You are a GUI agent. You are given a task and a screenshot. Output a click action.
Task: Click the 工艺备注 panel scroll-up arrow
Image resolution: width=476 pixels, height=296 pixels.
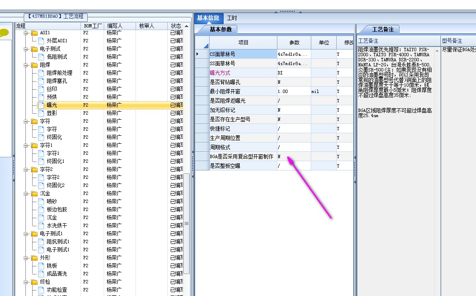[x=437, y=51]
